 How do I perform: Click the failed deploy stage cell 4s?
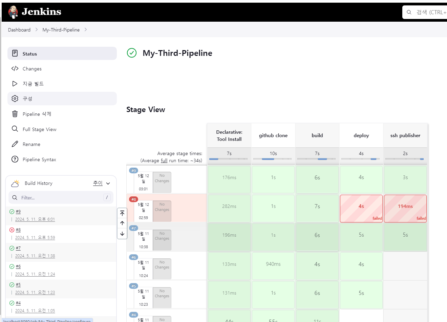(361, 209)
